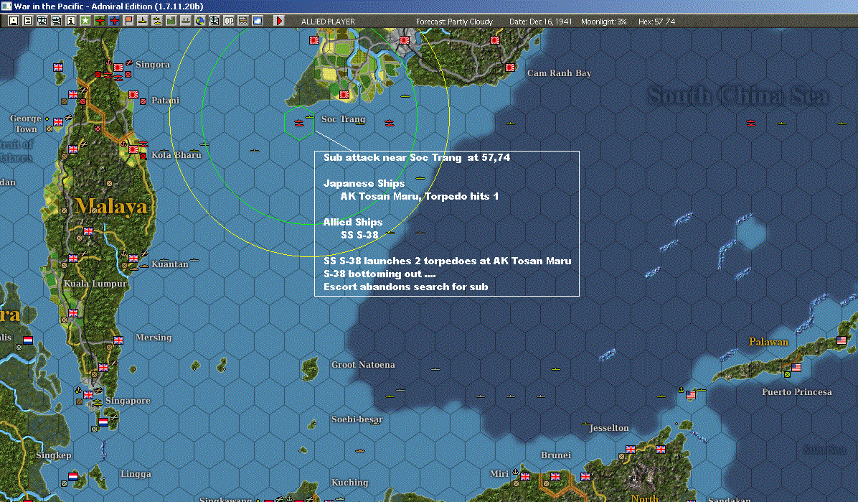This screenshot has height=502, width=858.
Task: Click the railway track toolbar icon
Action: [243, 21]
